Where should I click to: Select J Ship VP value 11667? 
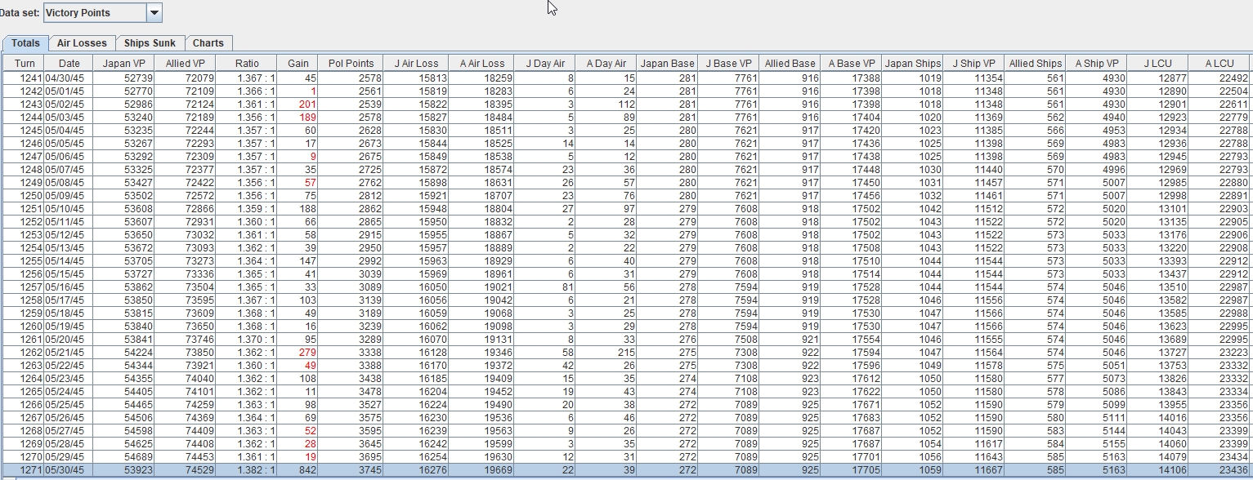(974, 469)
